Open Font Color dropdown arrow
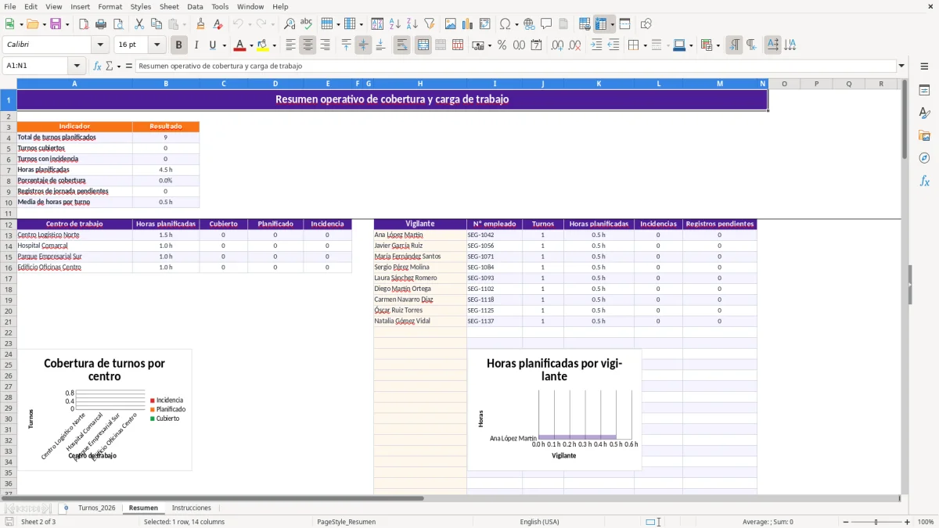This screenshot has width=939, height=528. tap(250, 45)
